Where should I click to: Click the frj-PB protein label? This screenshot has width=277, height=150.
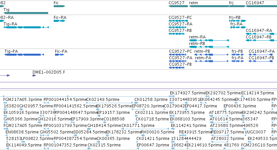237,51
